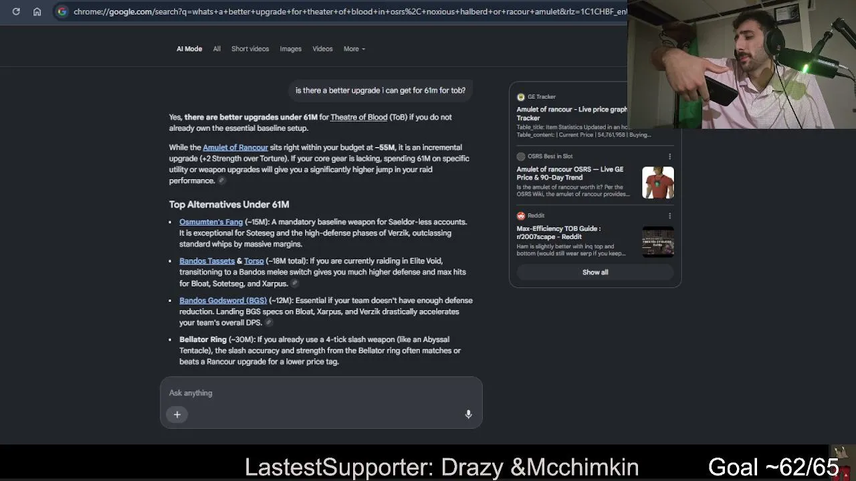This screenshot has height=481, width=856.
Task: Open three-dot menu for OSRS Best in Slot
Action: (669, 156)
